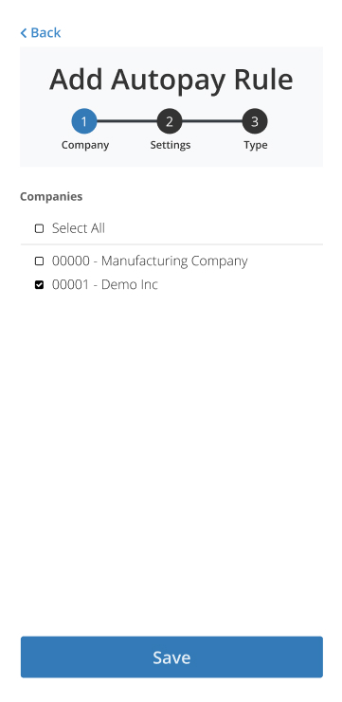The height and width of the screenshot is (702, 342).
Task: Jump to the step 2 circle
Action: pyautogui.click(x=170, y=121)
